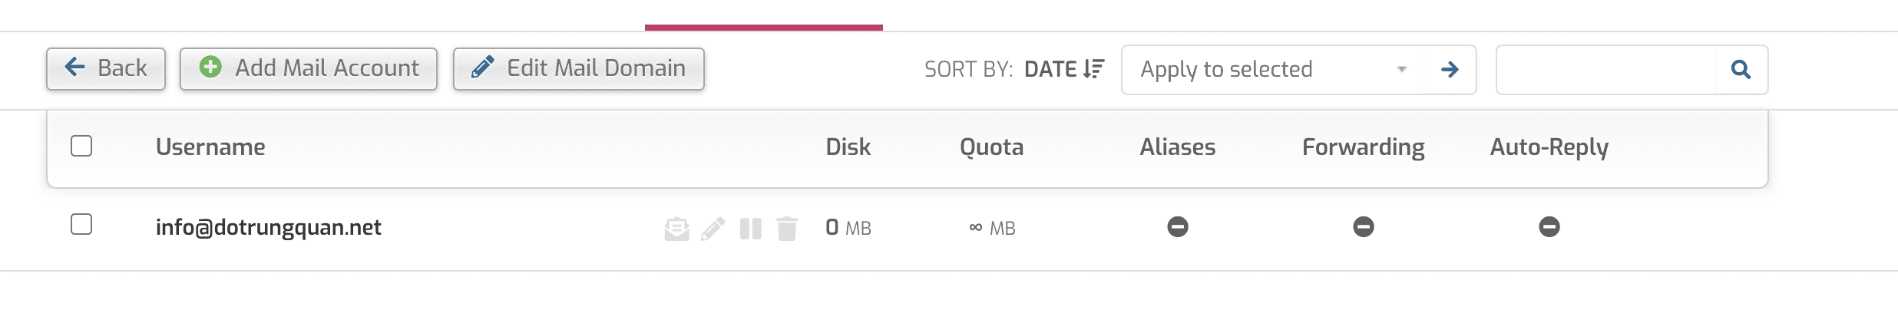Image resolution: width=1898 pixels, height=310 pixels.
Task: Click the magnifier search icon
Action: 1741,70
